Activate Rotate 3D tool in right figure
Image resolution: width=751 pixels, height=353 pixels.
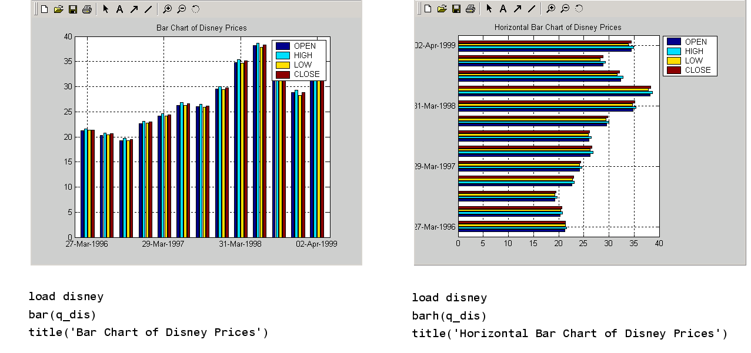579,8
